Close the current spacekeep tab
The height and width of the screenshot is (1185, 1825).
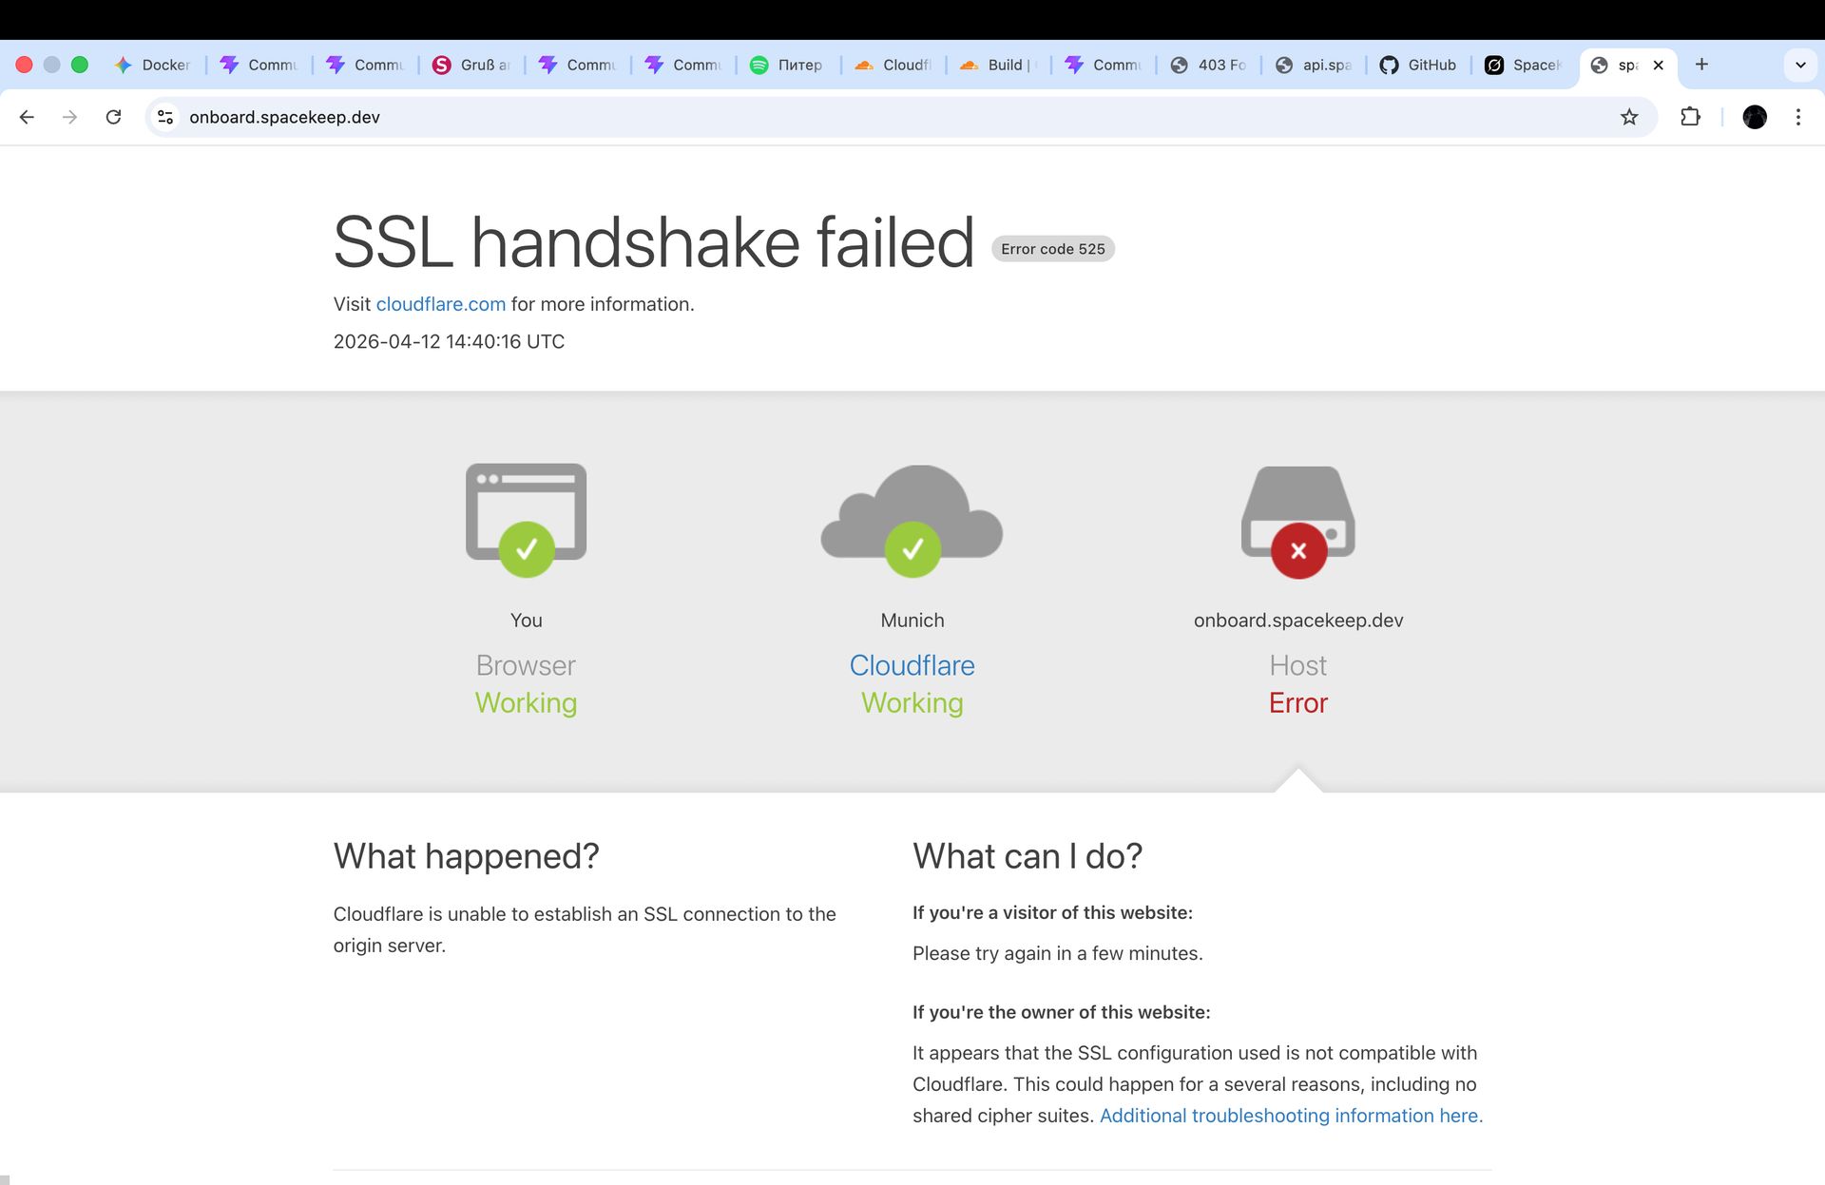[1658, 65]
